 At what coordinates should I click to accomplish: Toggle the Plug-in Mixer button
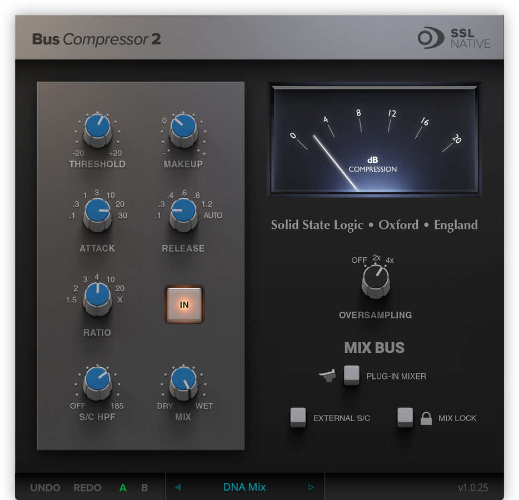click(352, 375)
